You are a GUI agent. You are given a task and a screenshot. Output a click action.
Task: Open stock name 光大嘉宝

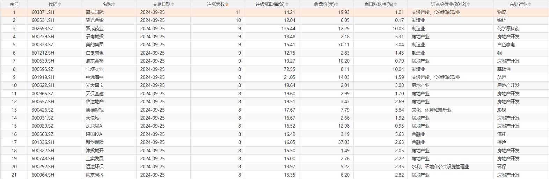(x=95, y=85)
